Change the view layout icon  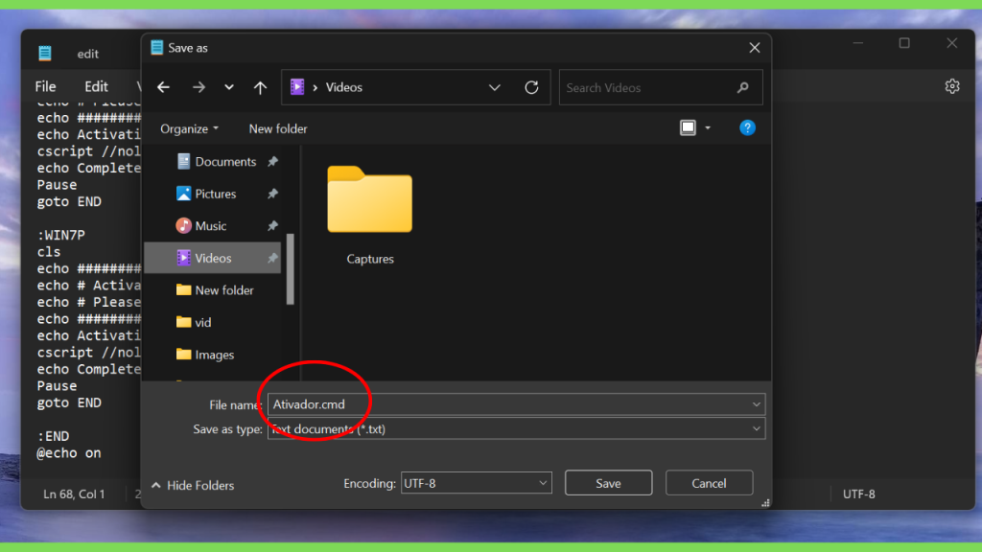pos(688,128)
